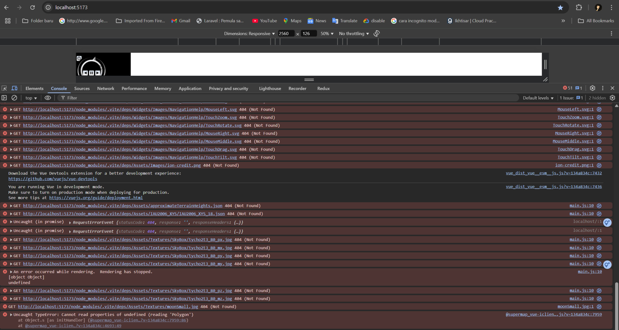Switch to the Application tab
This screenshot has height=330, width=619.
tap(190, 88)
